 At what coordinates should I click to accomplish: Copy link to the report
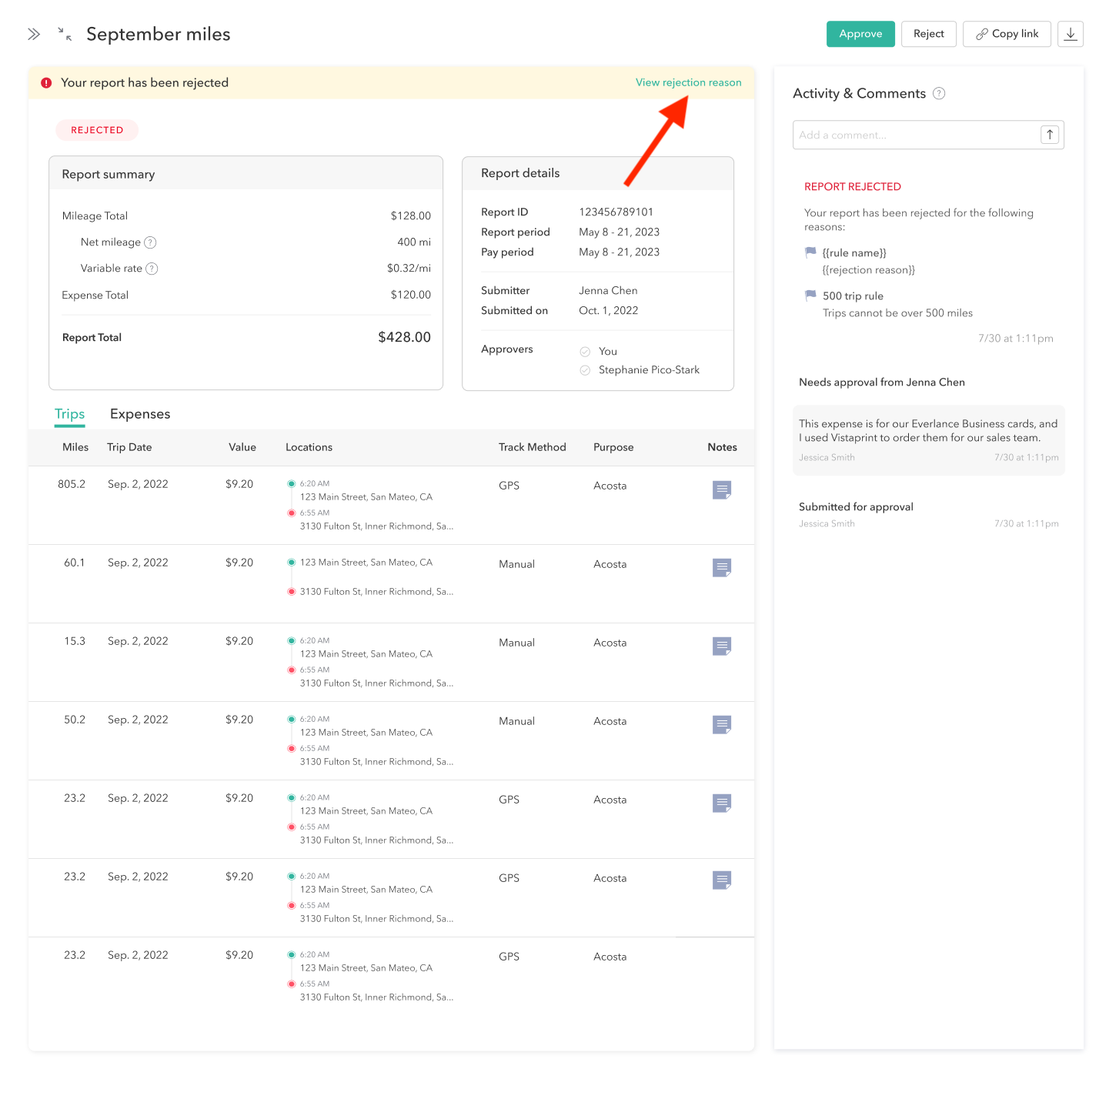pos(1006,34)
